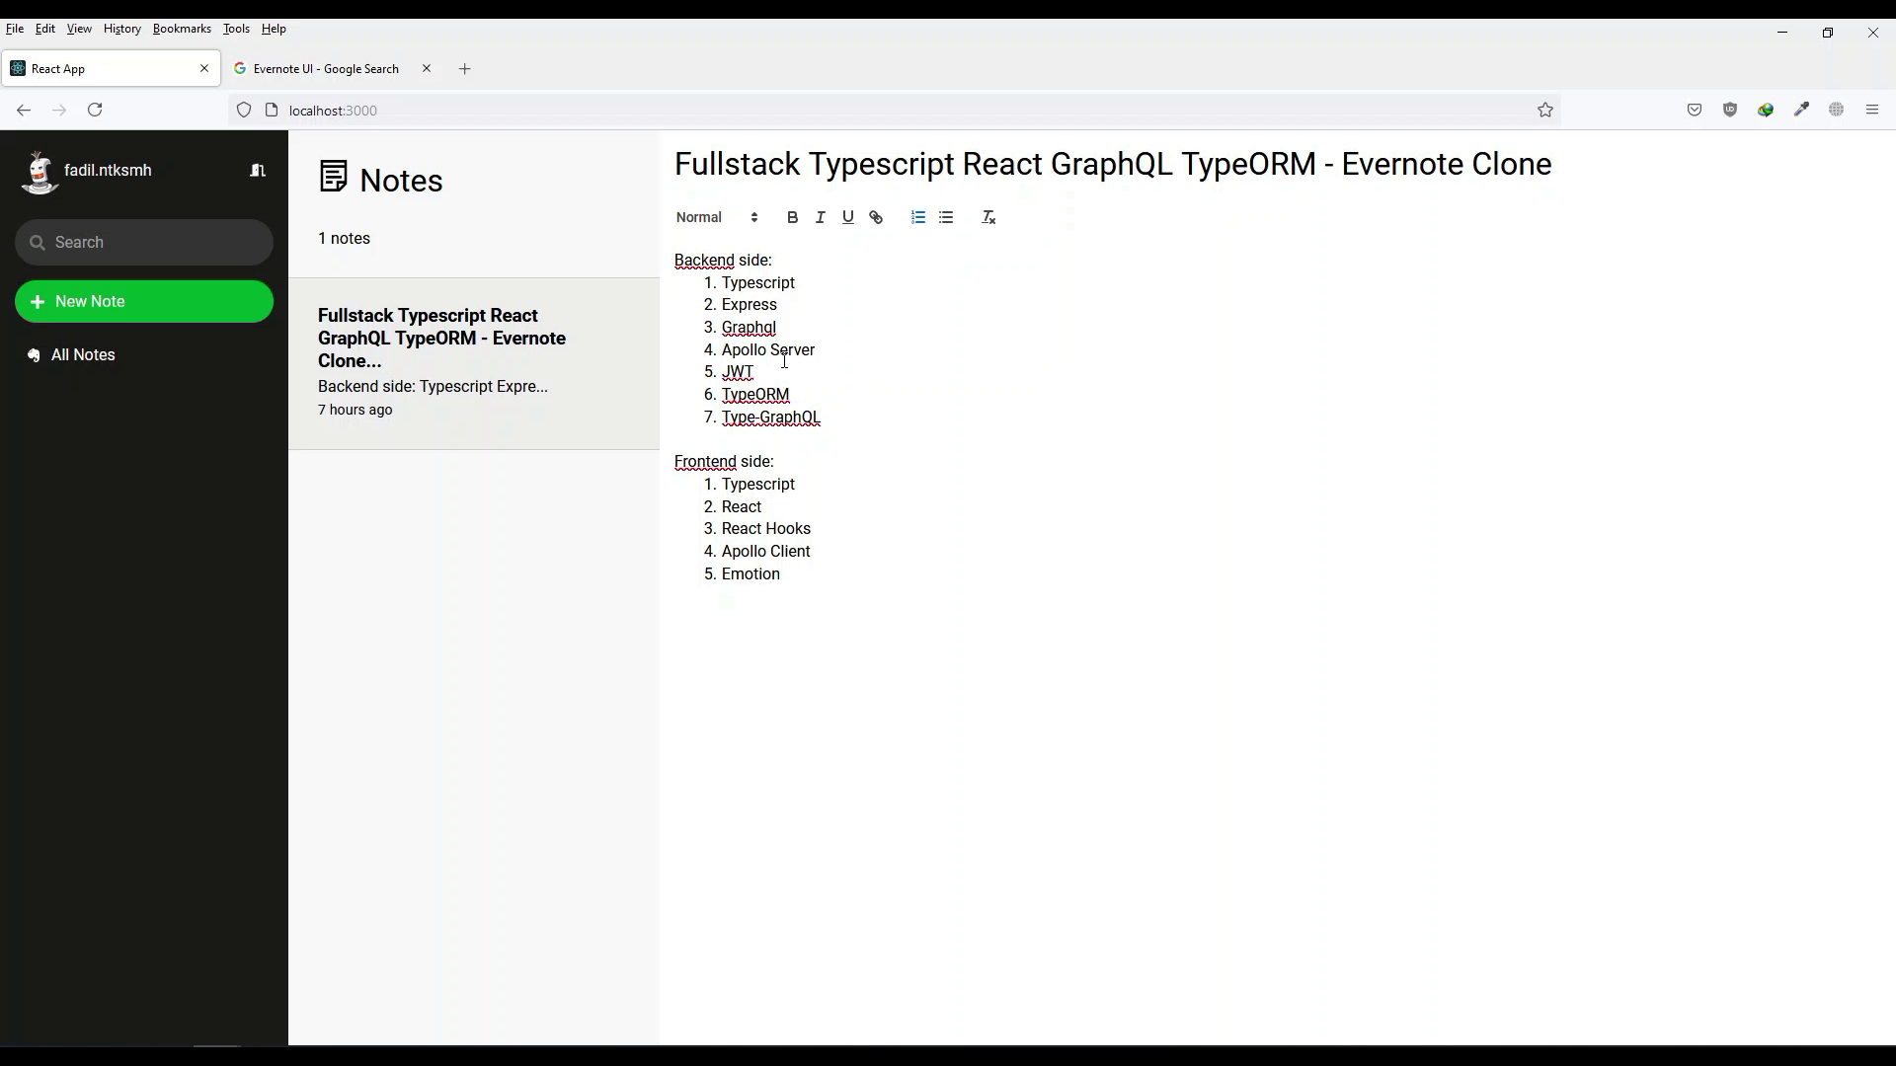The width and height of the screenshot is (1896, 1066).
Task: Click the sidebar Search field
Action: click(x=143, y=242)
